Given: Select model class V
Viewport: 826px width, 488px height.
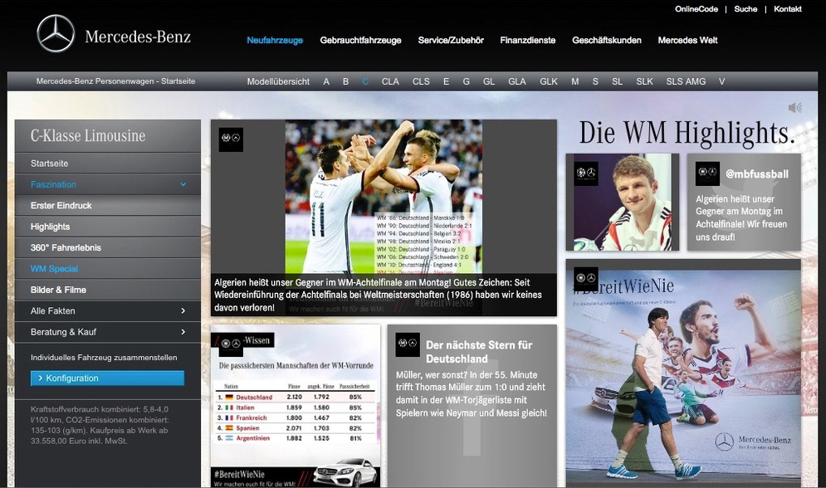Looking at the screenshot, I should pyautogui.click(x=721, y=81).
